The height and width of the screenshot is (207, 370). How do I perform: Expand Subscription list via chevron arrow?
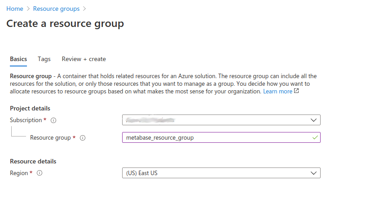[x=313, y=120]
